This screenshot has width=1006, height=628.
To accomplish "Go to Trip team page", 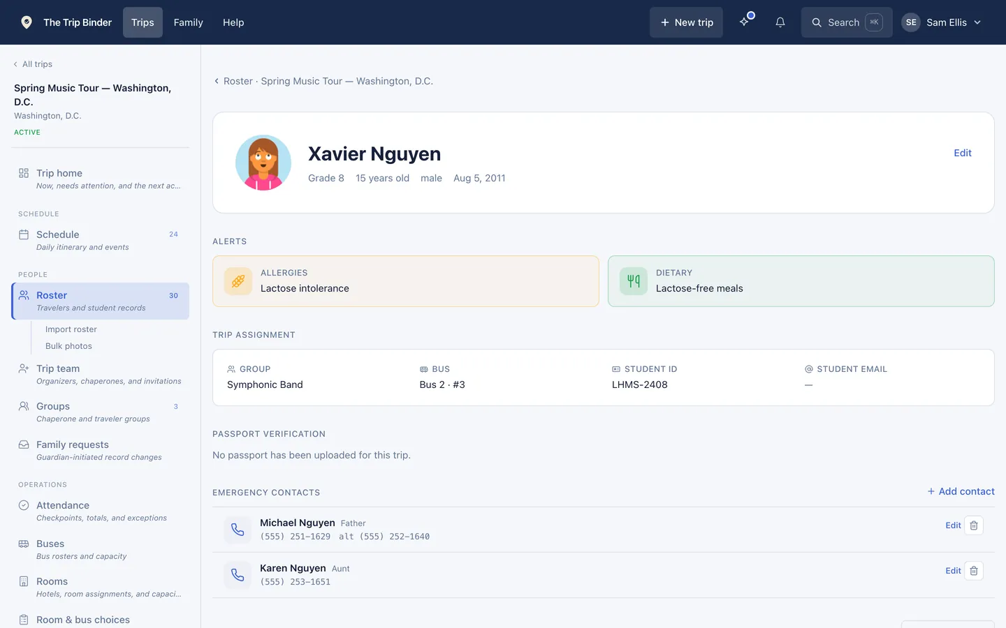I will point(101,374).
